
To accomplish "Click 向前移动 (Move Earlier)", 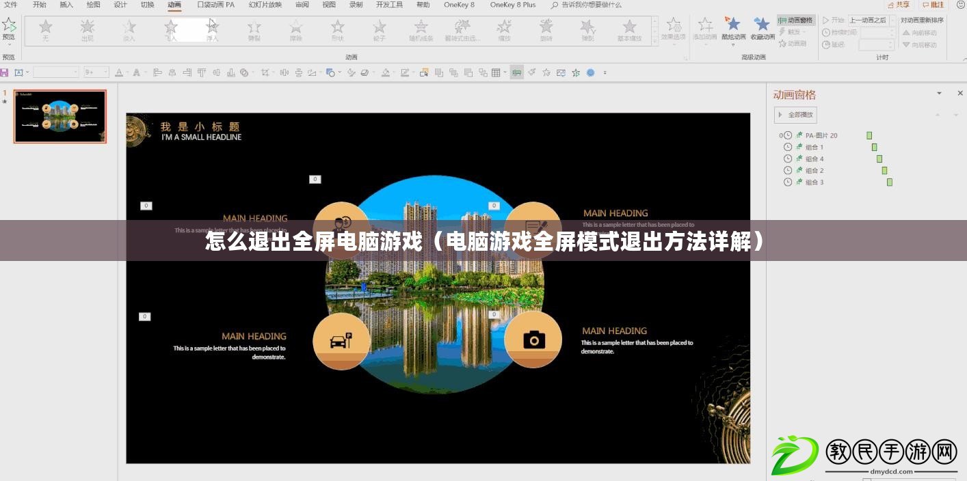I will pyautogui.click(x=920, y=32).
